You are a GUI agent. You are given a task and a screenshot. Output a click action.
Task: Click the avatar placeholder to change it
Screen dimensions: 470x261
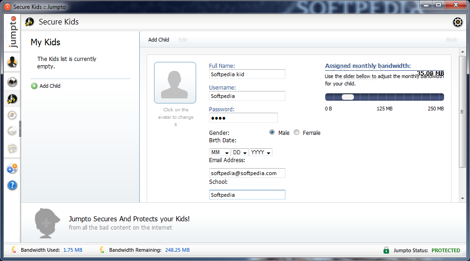click(175, 83)
